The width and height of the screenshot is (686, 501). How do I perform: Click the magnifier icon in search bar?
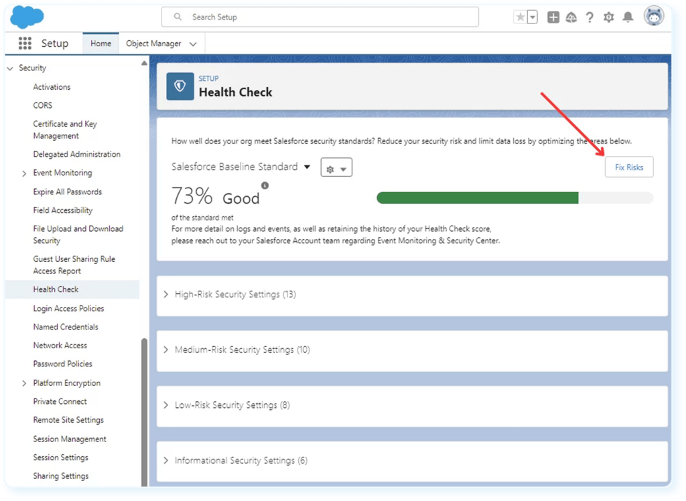click(x=178, y=17)
